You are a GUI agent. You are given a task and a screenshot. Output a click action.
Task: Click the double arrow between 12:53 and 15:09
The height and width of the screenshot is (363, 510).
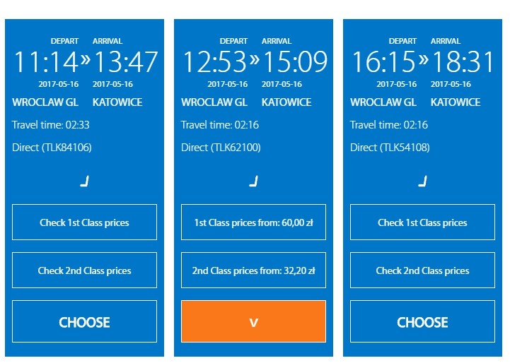click(x=254, y=61)
